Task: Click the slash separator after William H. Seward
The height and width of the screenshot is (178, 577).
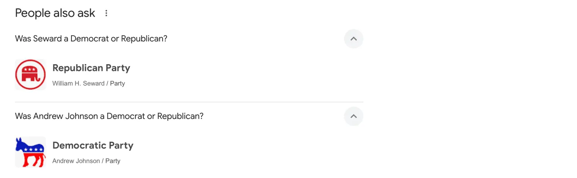Action: coord(107,84)
